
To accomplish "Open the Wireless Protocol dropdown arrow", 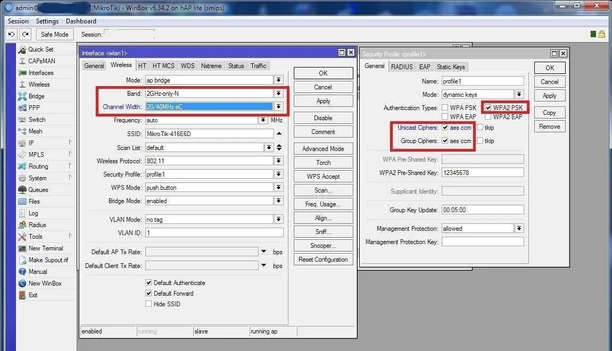I will [x=279, y=161].
